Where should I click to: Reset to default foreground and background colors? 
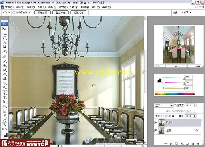coord(3,129)
